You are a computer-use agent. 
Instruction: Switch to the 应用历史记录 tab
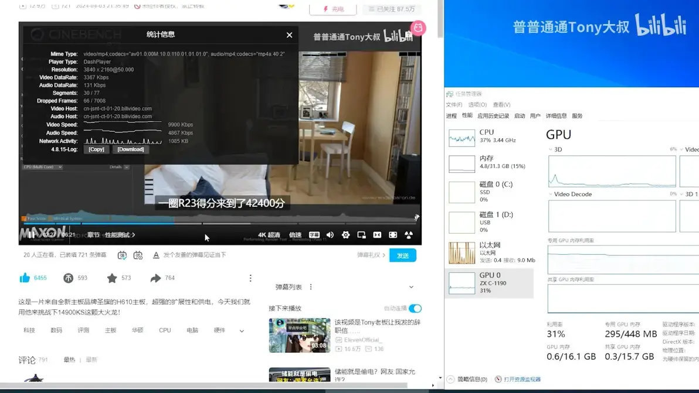[x=493, y=116]
